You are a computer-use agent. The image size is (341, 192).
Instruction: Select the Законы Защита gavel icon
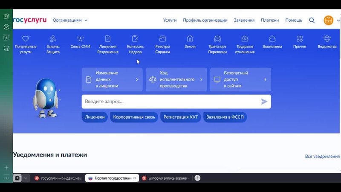pyautogui.click(x=53, y=39)
